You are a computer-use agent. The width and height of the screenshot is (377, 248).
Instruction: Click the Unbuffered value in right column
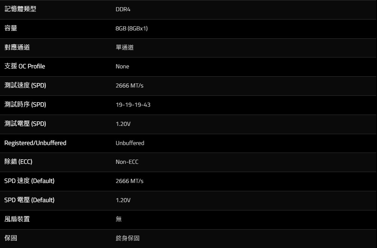click(x=130, y=143)
